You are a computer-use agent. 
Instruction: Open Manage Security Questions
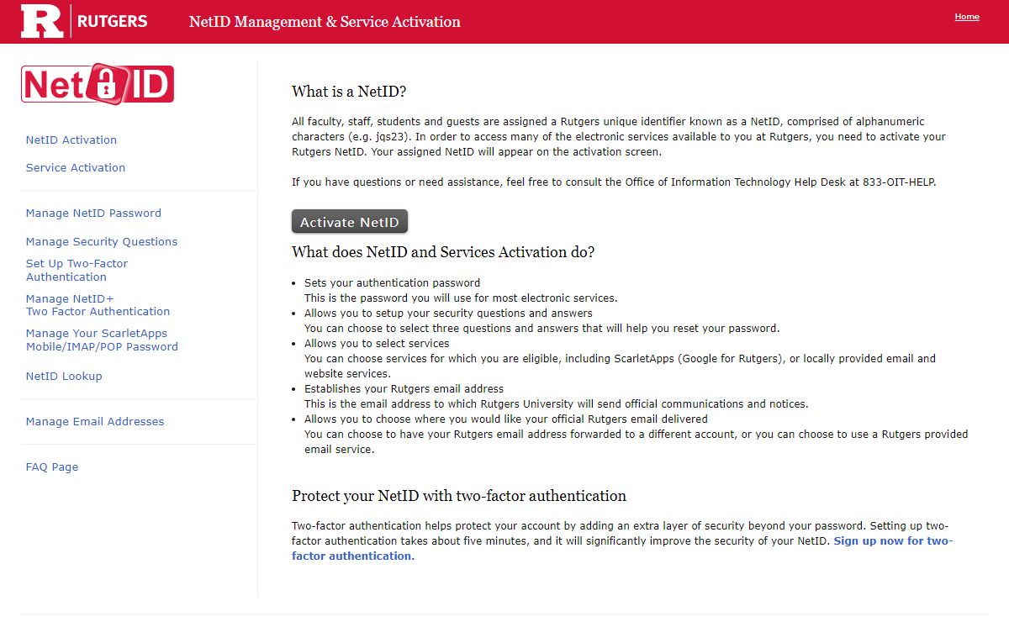pos(102,242)
